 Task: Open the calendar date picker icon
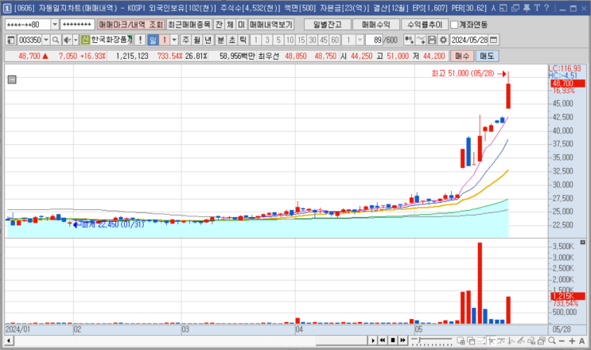tap(493, 40)
